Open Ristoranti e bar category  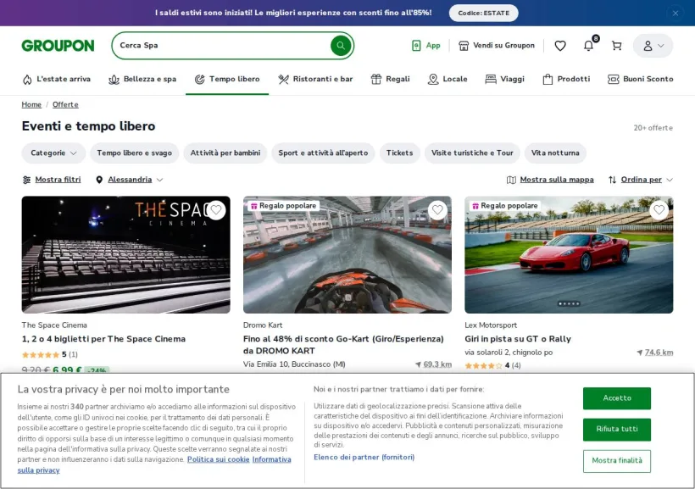point(315,79)
